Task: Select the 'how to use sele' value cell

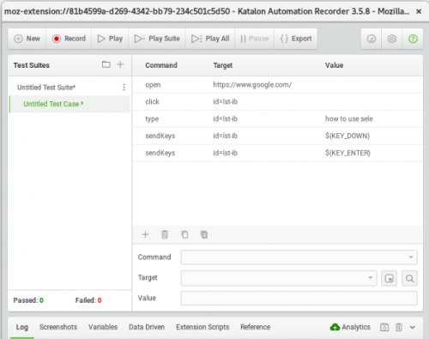Action: 349,118
